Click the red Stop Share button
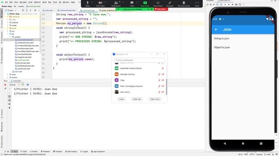The image size is (279, 156). (161, 9)
